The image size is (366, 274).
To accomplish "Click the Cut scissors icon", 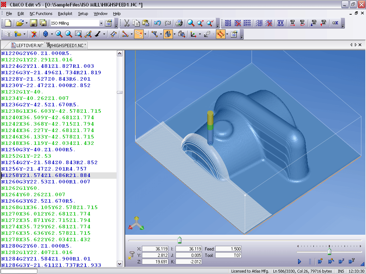I will coord(127,23).
